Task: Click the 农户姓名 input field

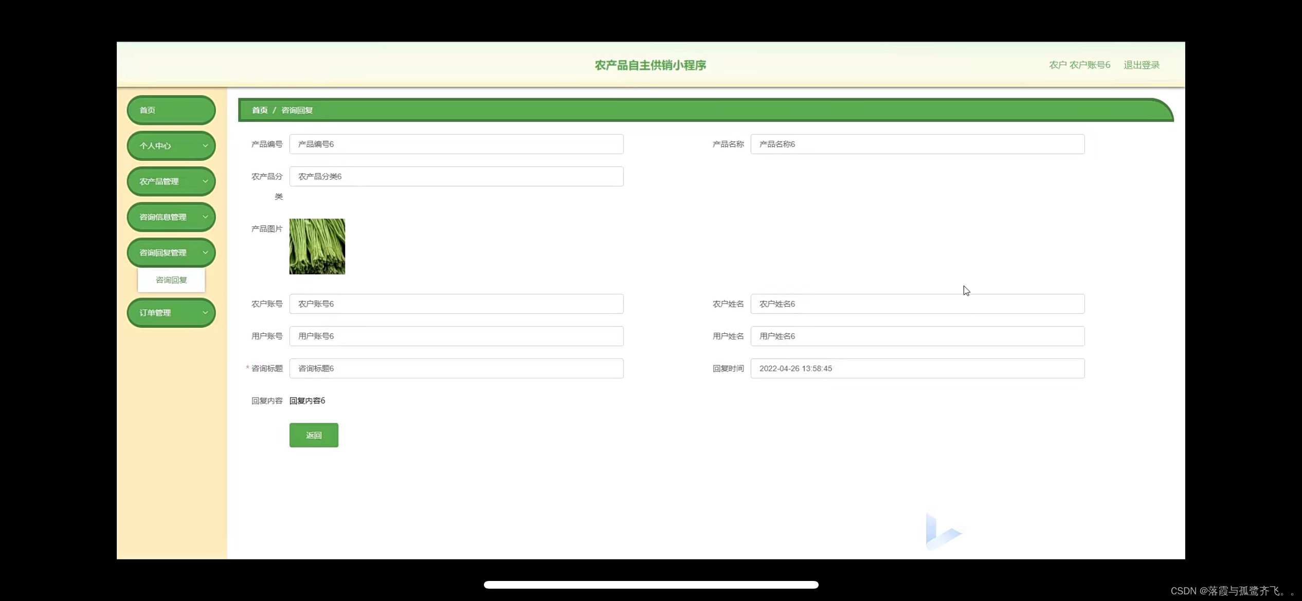Action: click(917, 304)
